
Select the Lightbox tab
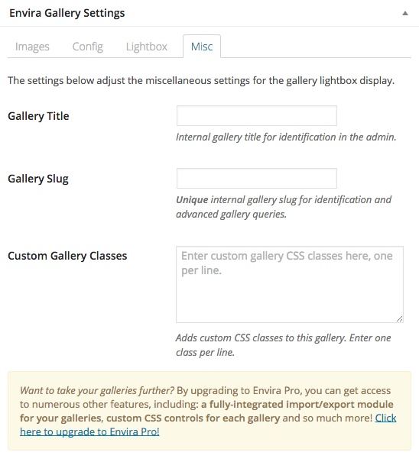click(146, 47)
